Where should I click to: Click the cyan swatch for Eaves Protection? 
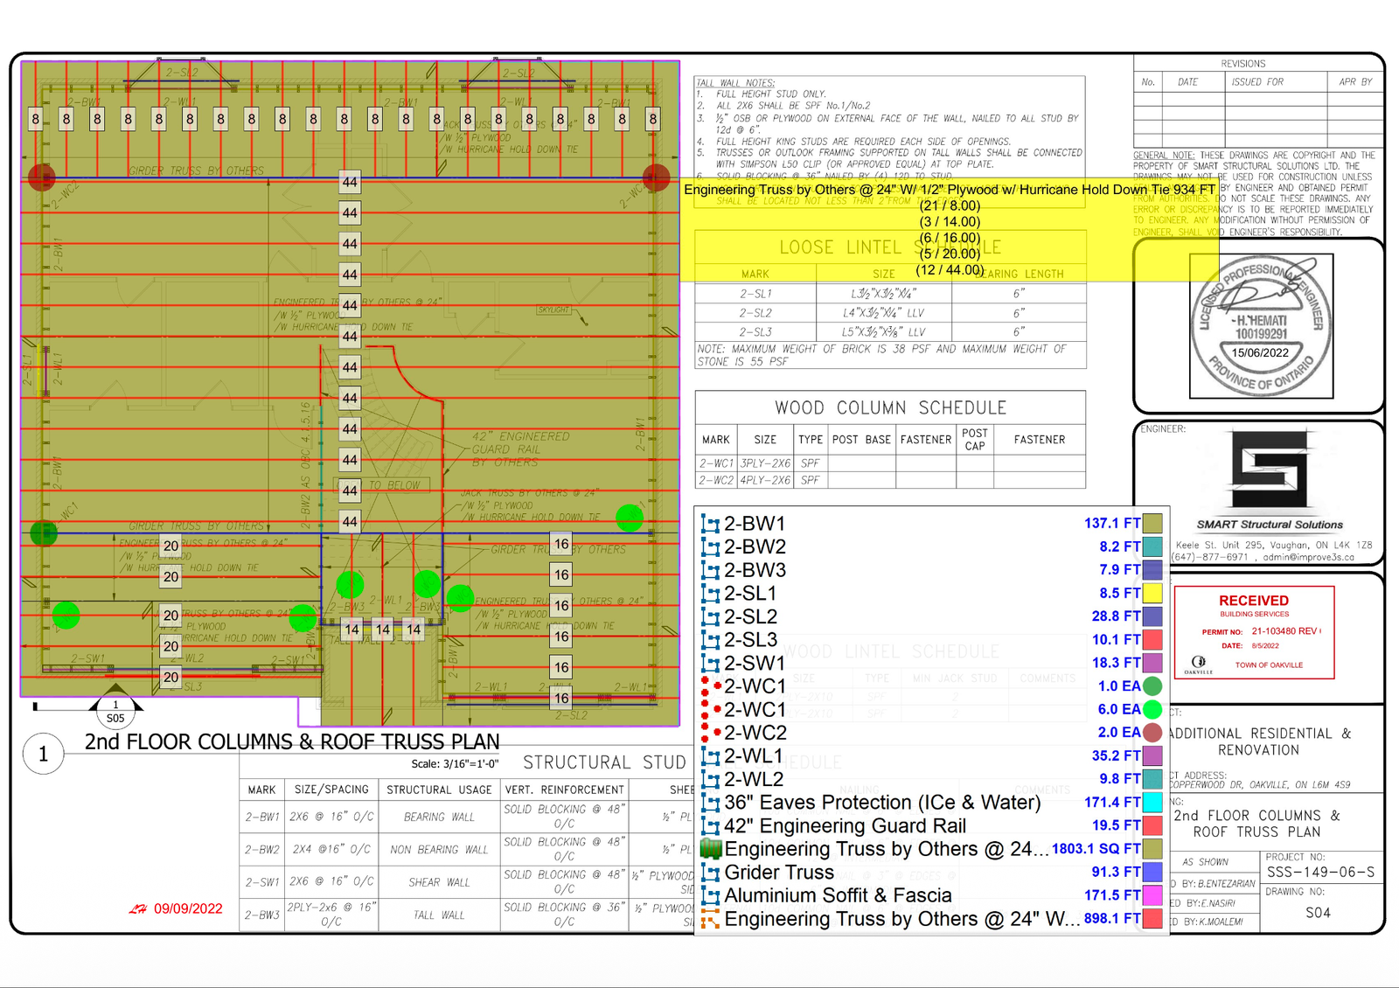point(1153,802)
